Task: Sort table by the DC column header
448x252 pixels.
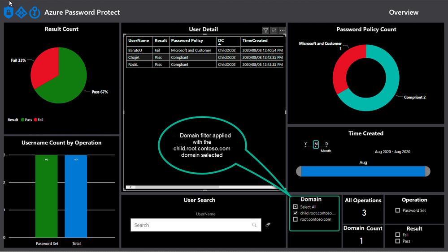Action: (228, 41)
